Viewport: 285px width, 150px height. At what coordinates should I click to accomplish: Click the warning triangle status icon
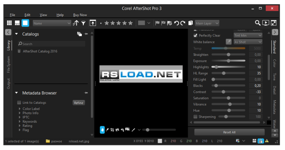coord(267,141)
